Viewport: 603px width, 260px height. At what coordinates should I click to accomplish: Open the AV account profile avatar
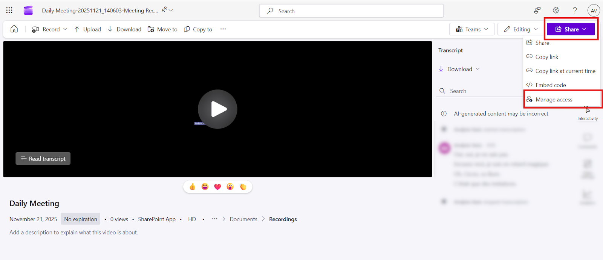click(x=594, y=11)
